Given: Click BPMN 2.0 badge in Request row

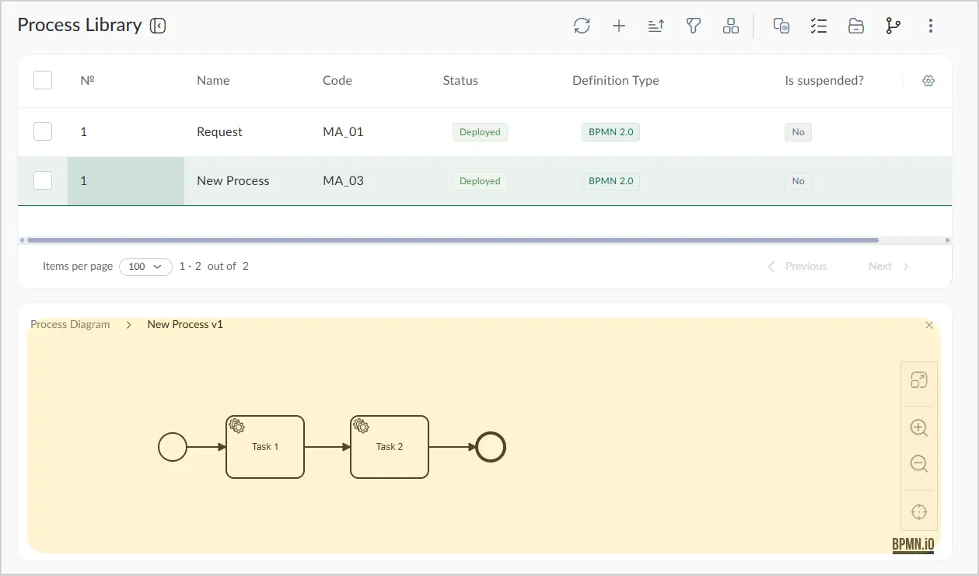Looking at the screenshot, I should 610,132.
